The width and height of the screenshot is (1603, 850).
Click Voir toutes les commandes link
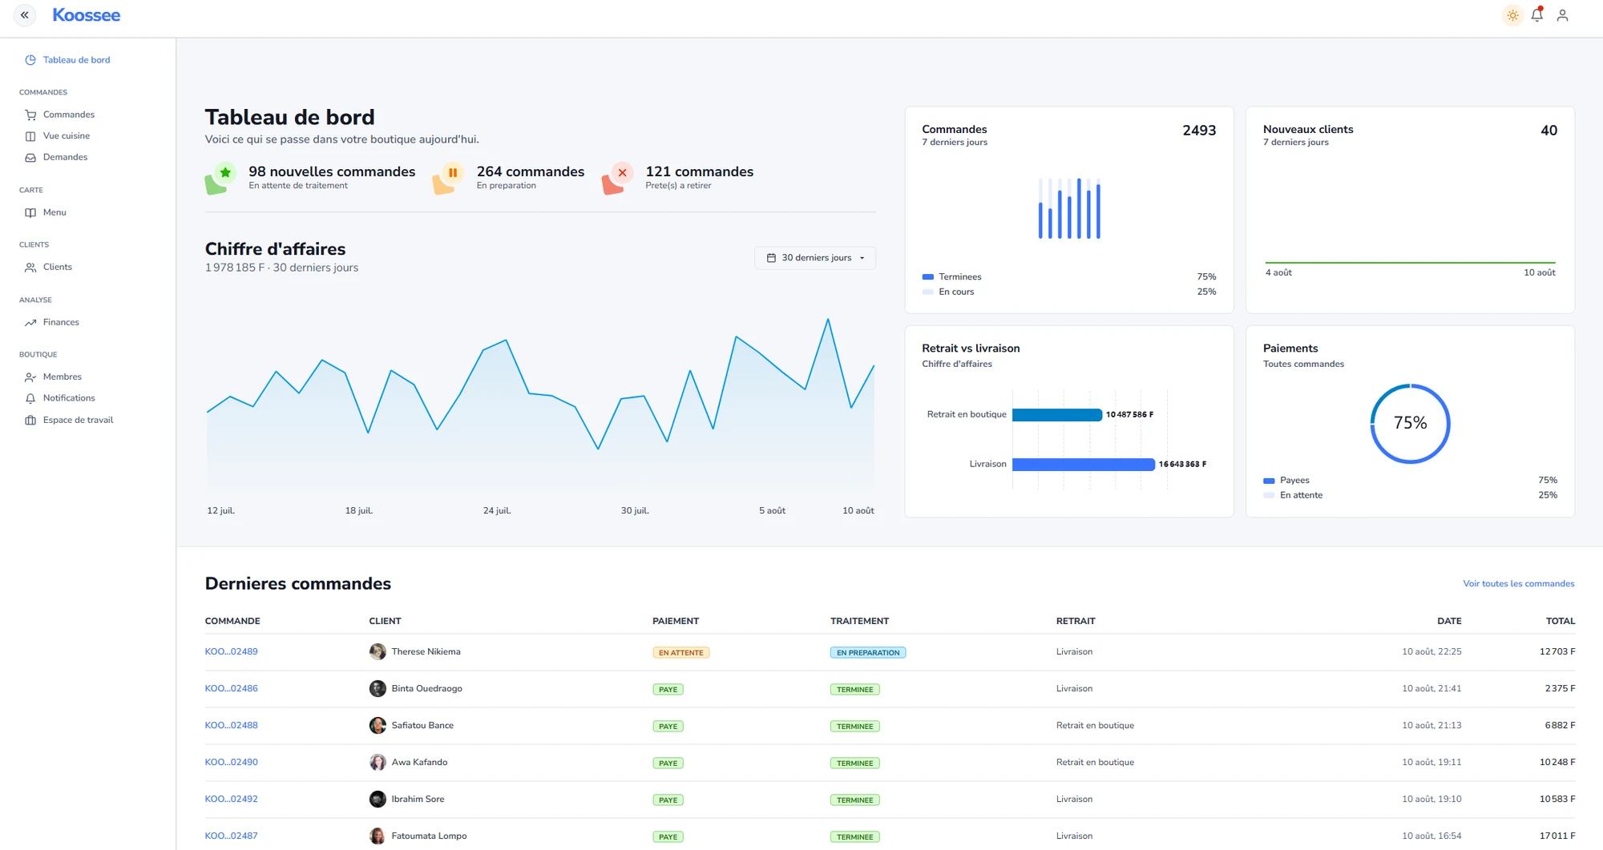(1518, 583)
